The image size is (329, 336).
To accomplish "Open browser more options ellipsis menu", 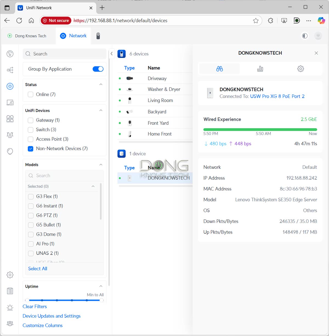I will pyautogui.click(x=309, y=21).
